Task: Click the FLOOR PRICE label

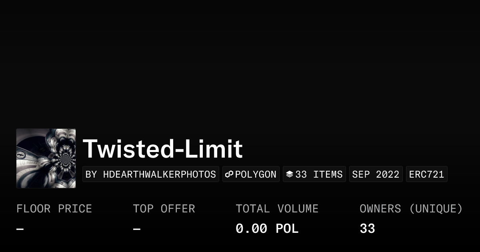Action: pyautogui.click(x=54, y=209)
